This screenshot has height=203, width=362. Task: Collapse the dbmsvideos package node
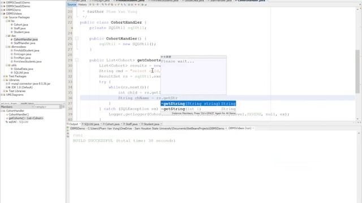[7, 47]
